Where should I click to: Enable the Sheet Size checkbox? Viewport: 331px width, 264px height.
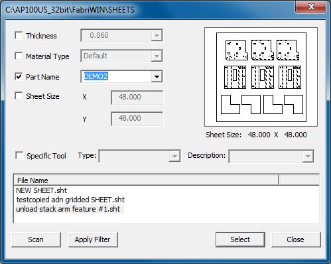coord(19,96)
